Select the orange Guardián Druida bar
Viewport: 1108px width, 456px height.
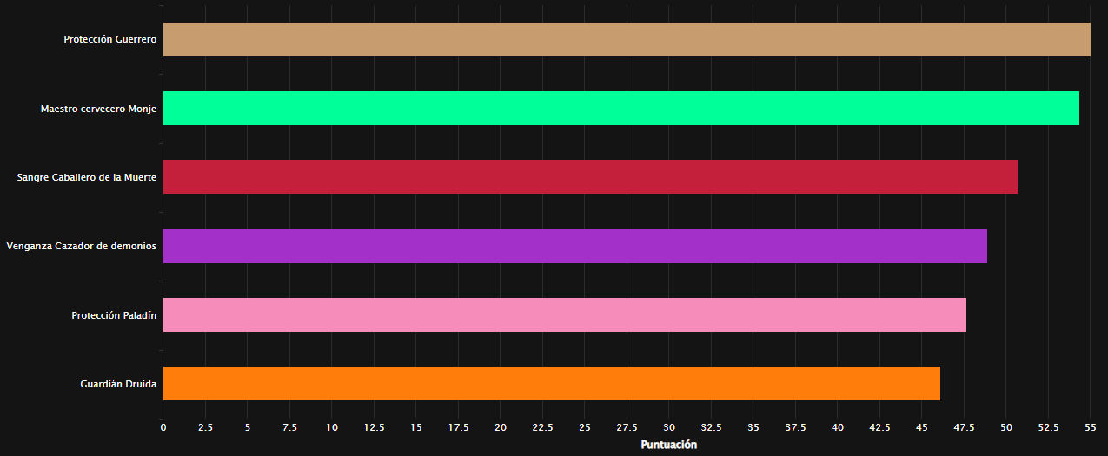(x=551, y=383)
